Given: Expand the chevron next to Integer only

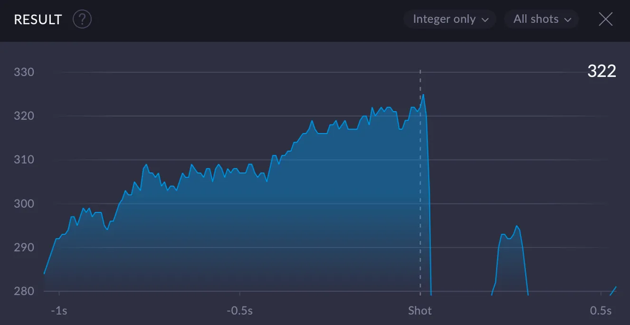Looking at the screenshot, I should [486, 19].
